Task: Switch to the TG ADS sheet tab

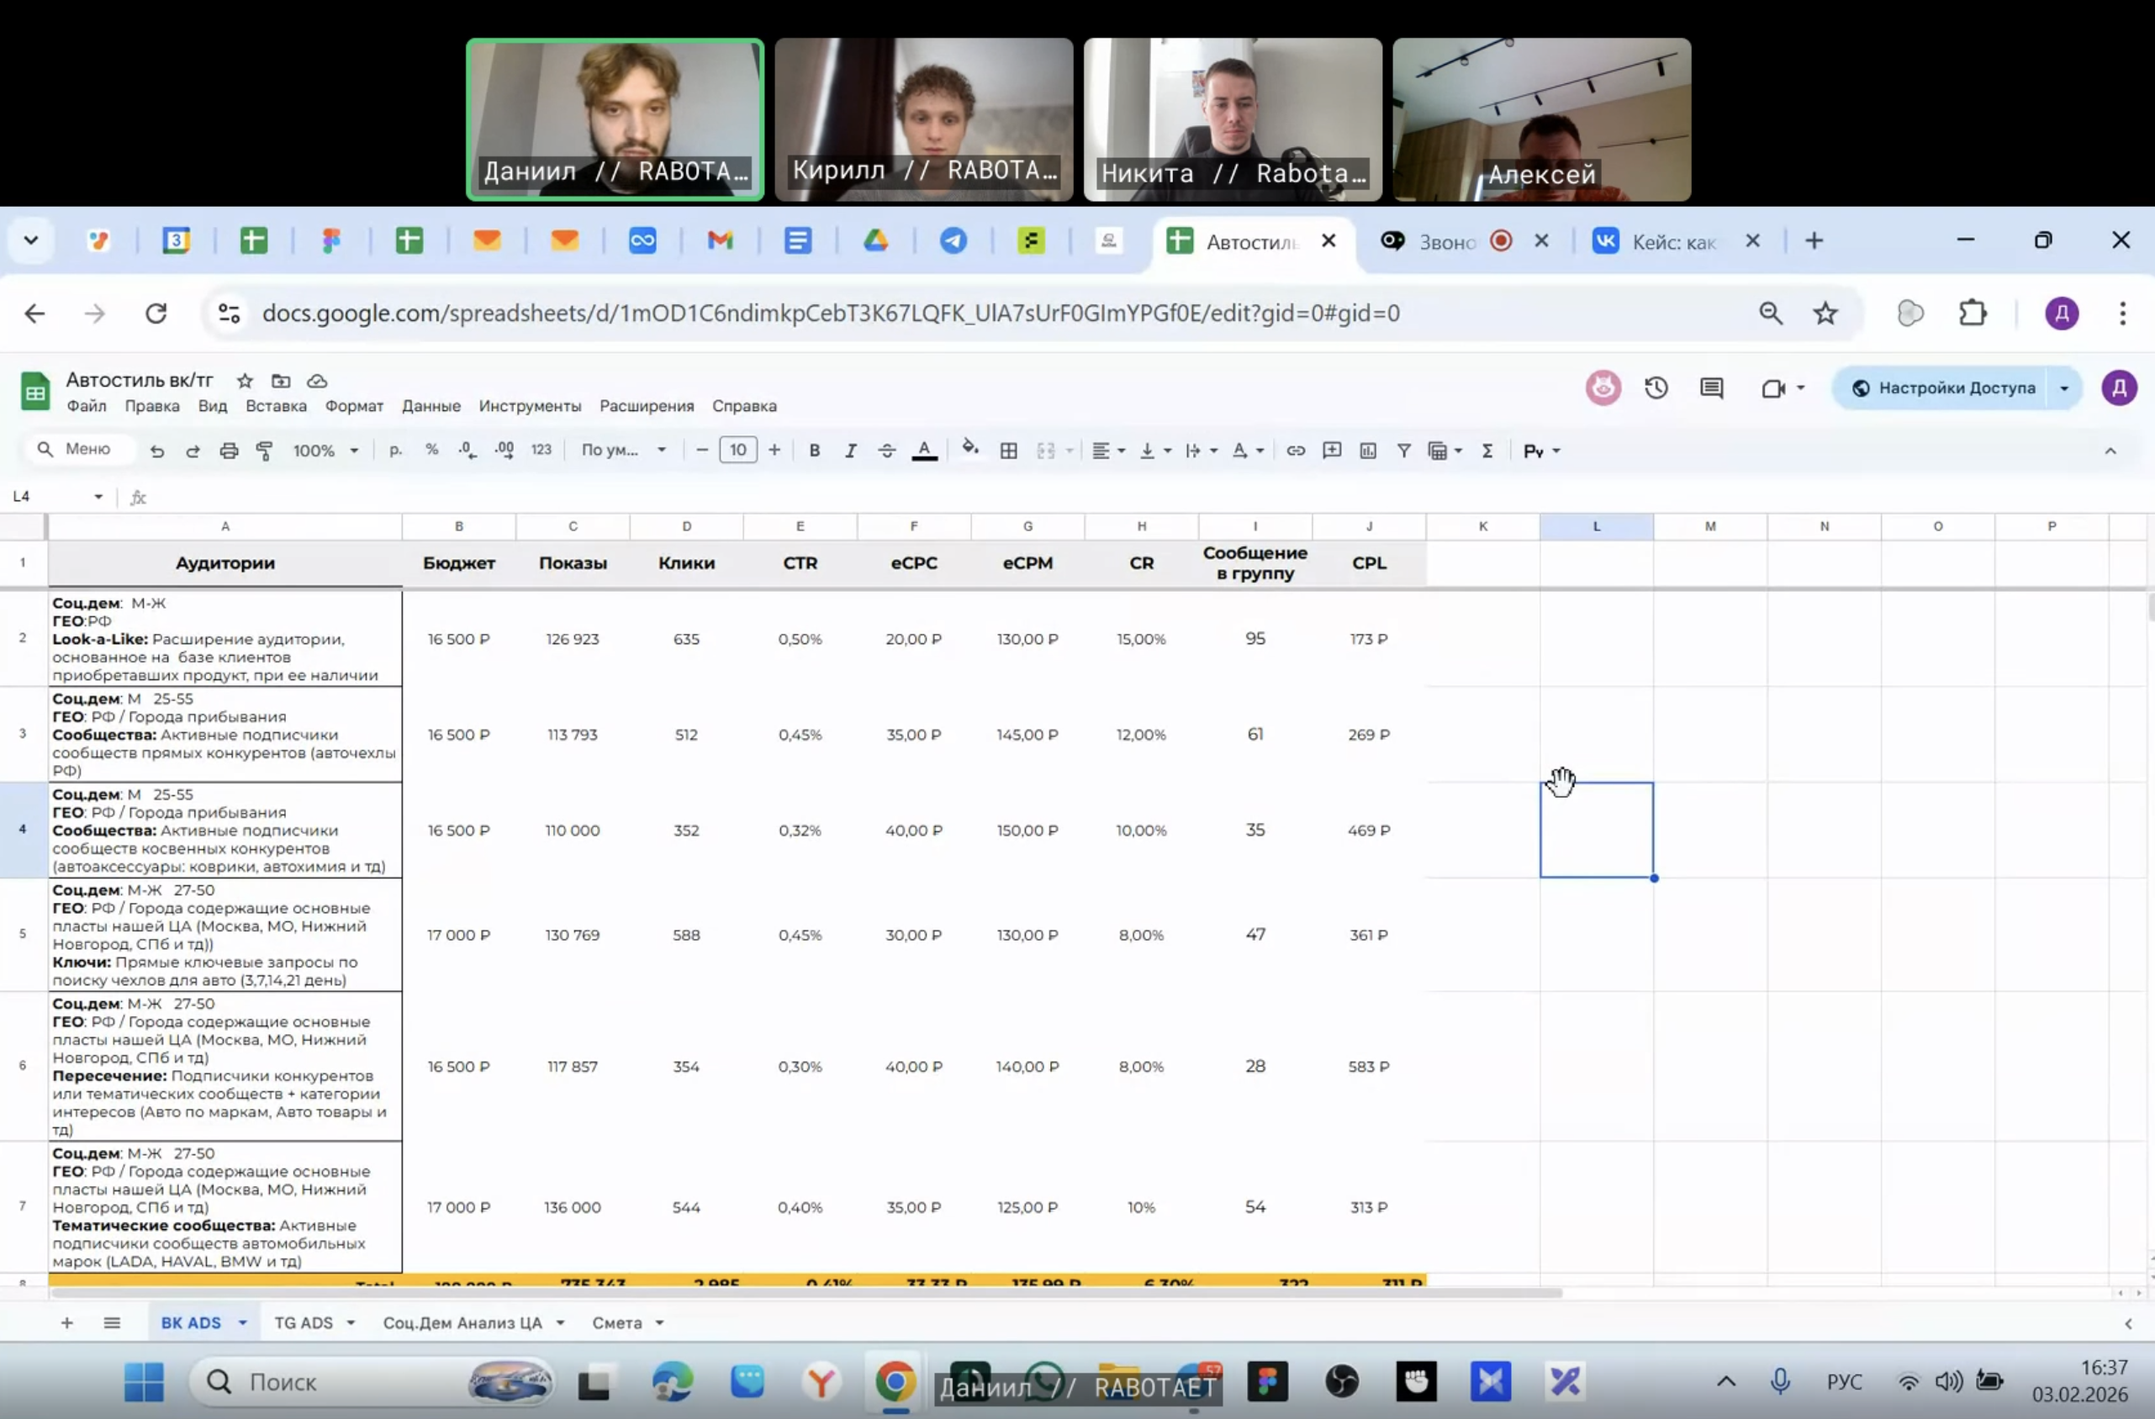Action: click(304, 1323)
